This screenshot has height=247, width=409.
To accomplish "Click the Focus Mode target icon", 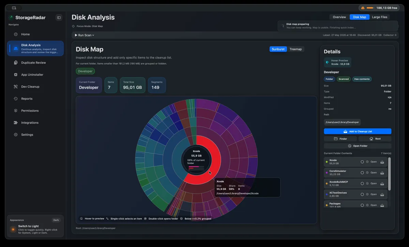I will (73, 26).
